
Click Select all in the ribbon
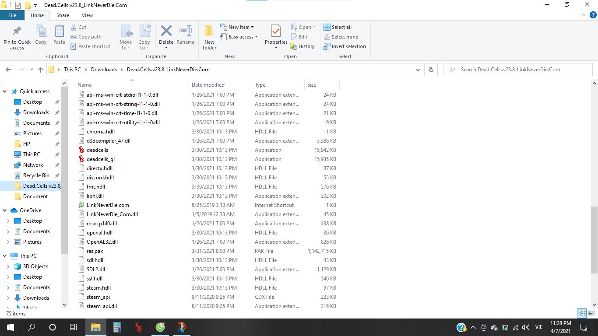338,27
